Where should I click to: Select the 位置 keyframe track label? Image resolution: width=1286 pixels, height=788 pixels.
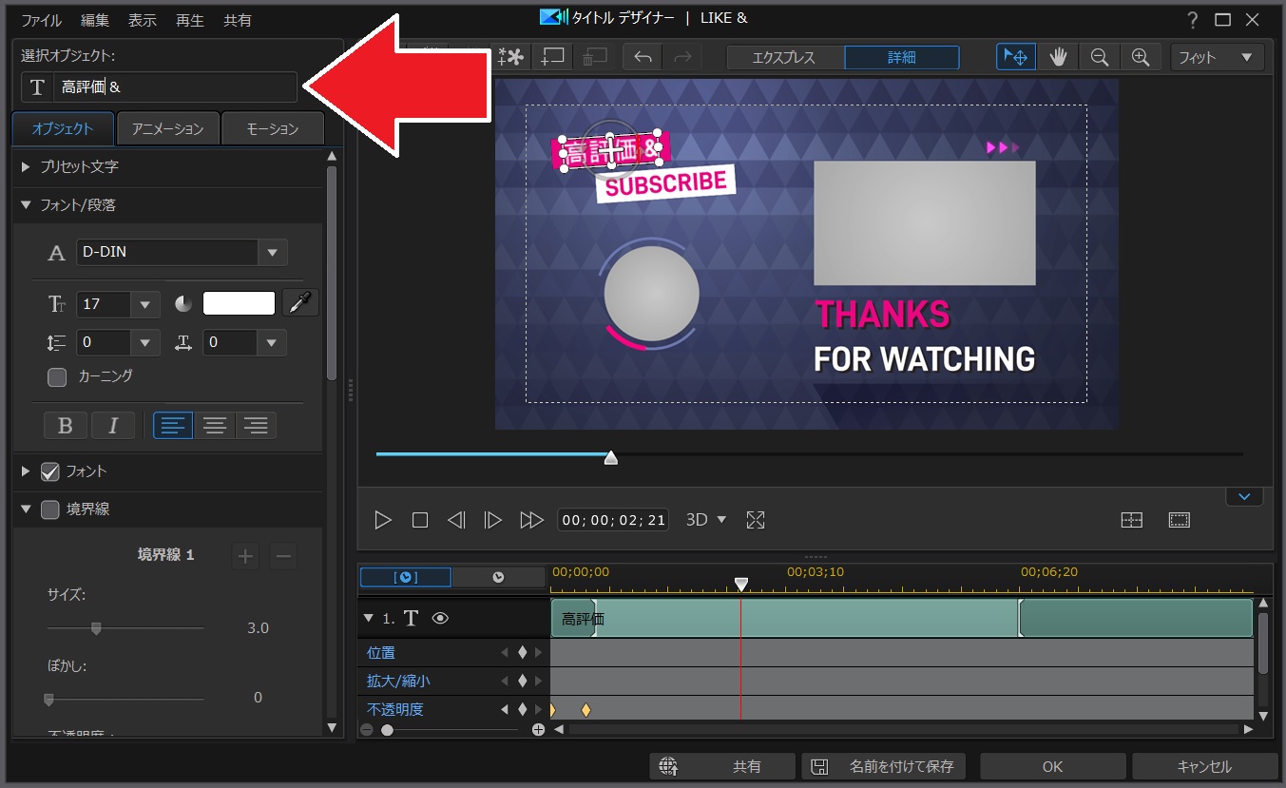click(381, 653)
